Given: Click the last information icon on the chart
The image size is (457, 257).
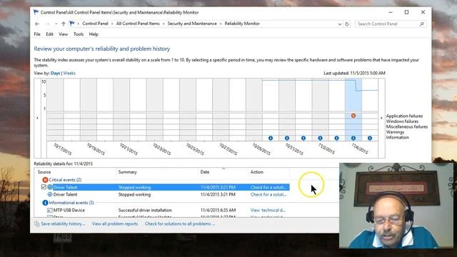Looking at the screenshot, I should tap(370, 138).
